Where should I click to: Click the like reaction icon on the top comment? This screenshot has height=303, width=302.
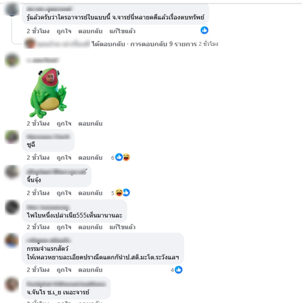click(x=204, y=30)
